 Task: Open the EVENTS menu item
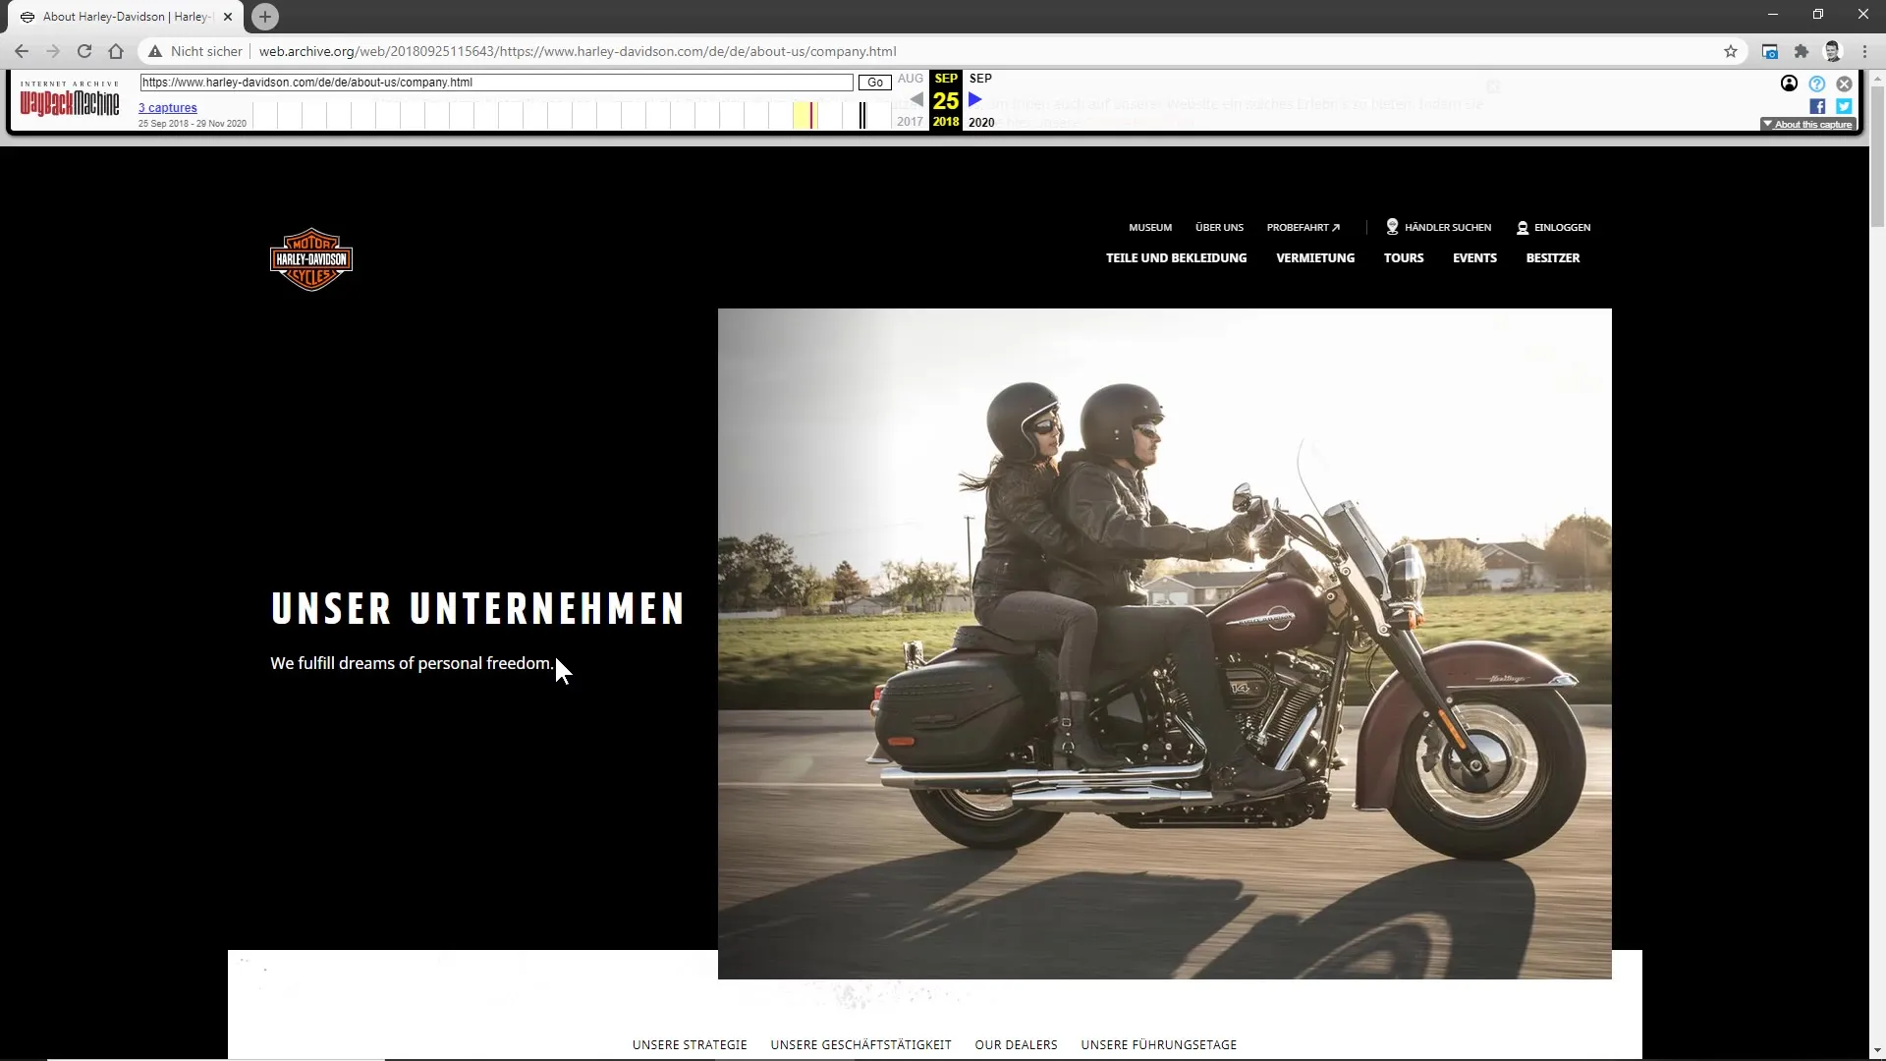click(1474, 257)
